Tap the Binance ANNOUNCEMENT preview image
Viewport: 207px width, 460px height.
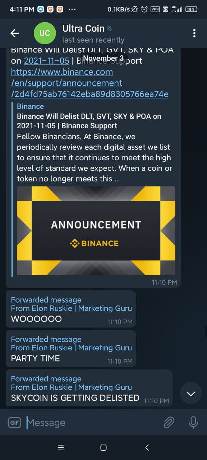pyautogui.click(x=96, y=231)
